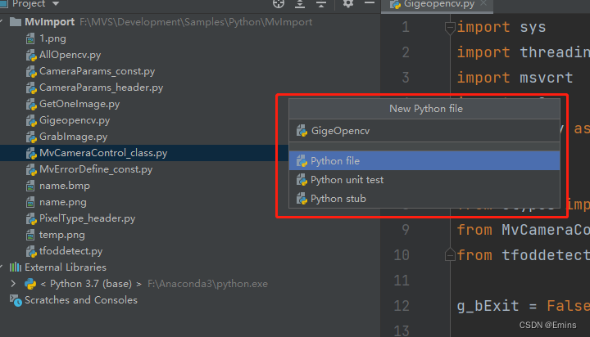Click the expand all icon in Project toolbar

pos(300,4)
